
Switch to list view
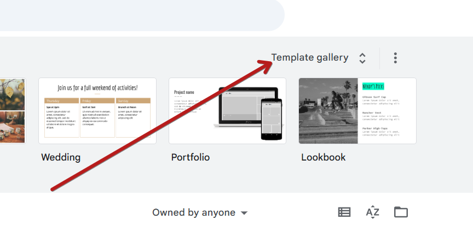pyautogui.click(x=344, y=212)
